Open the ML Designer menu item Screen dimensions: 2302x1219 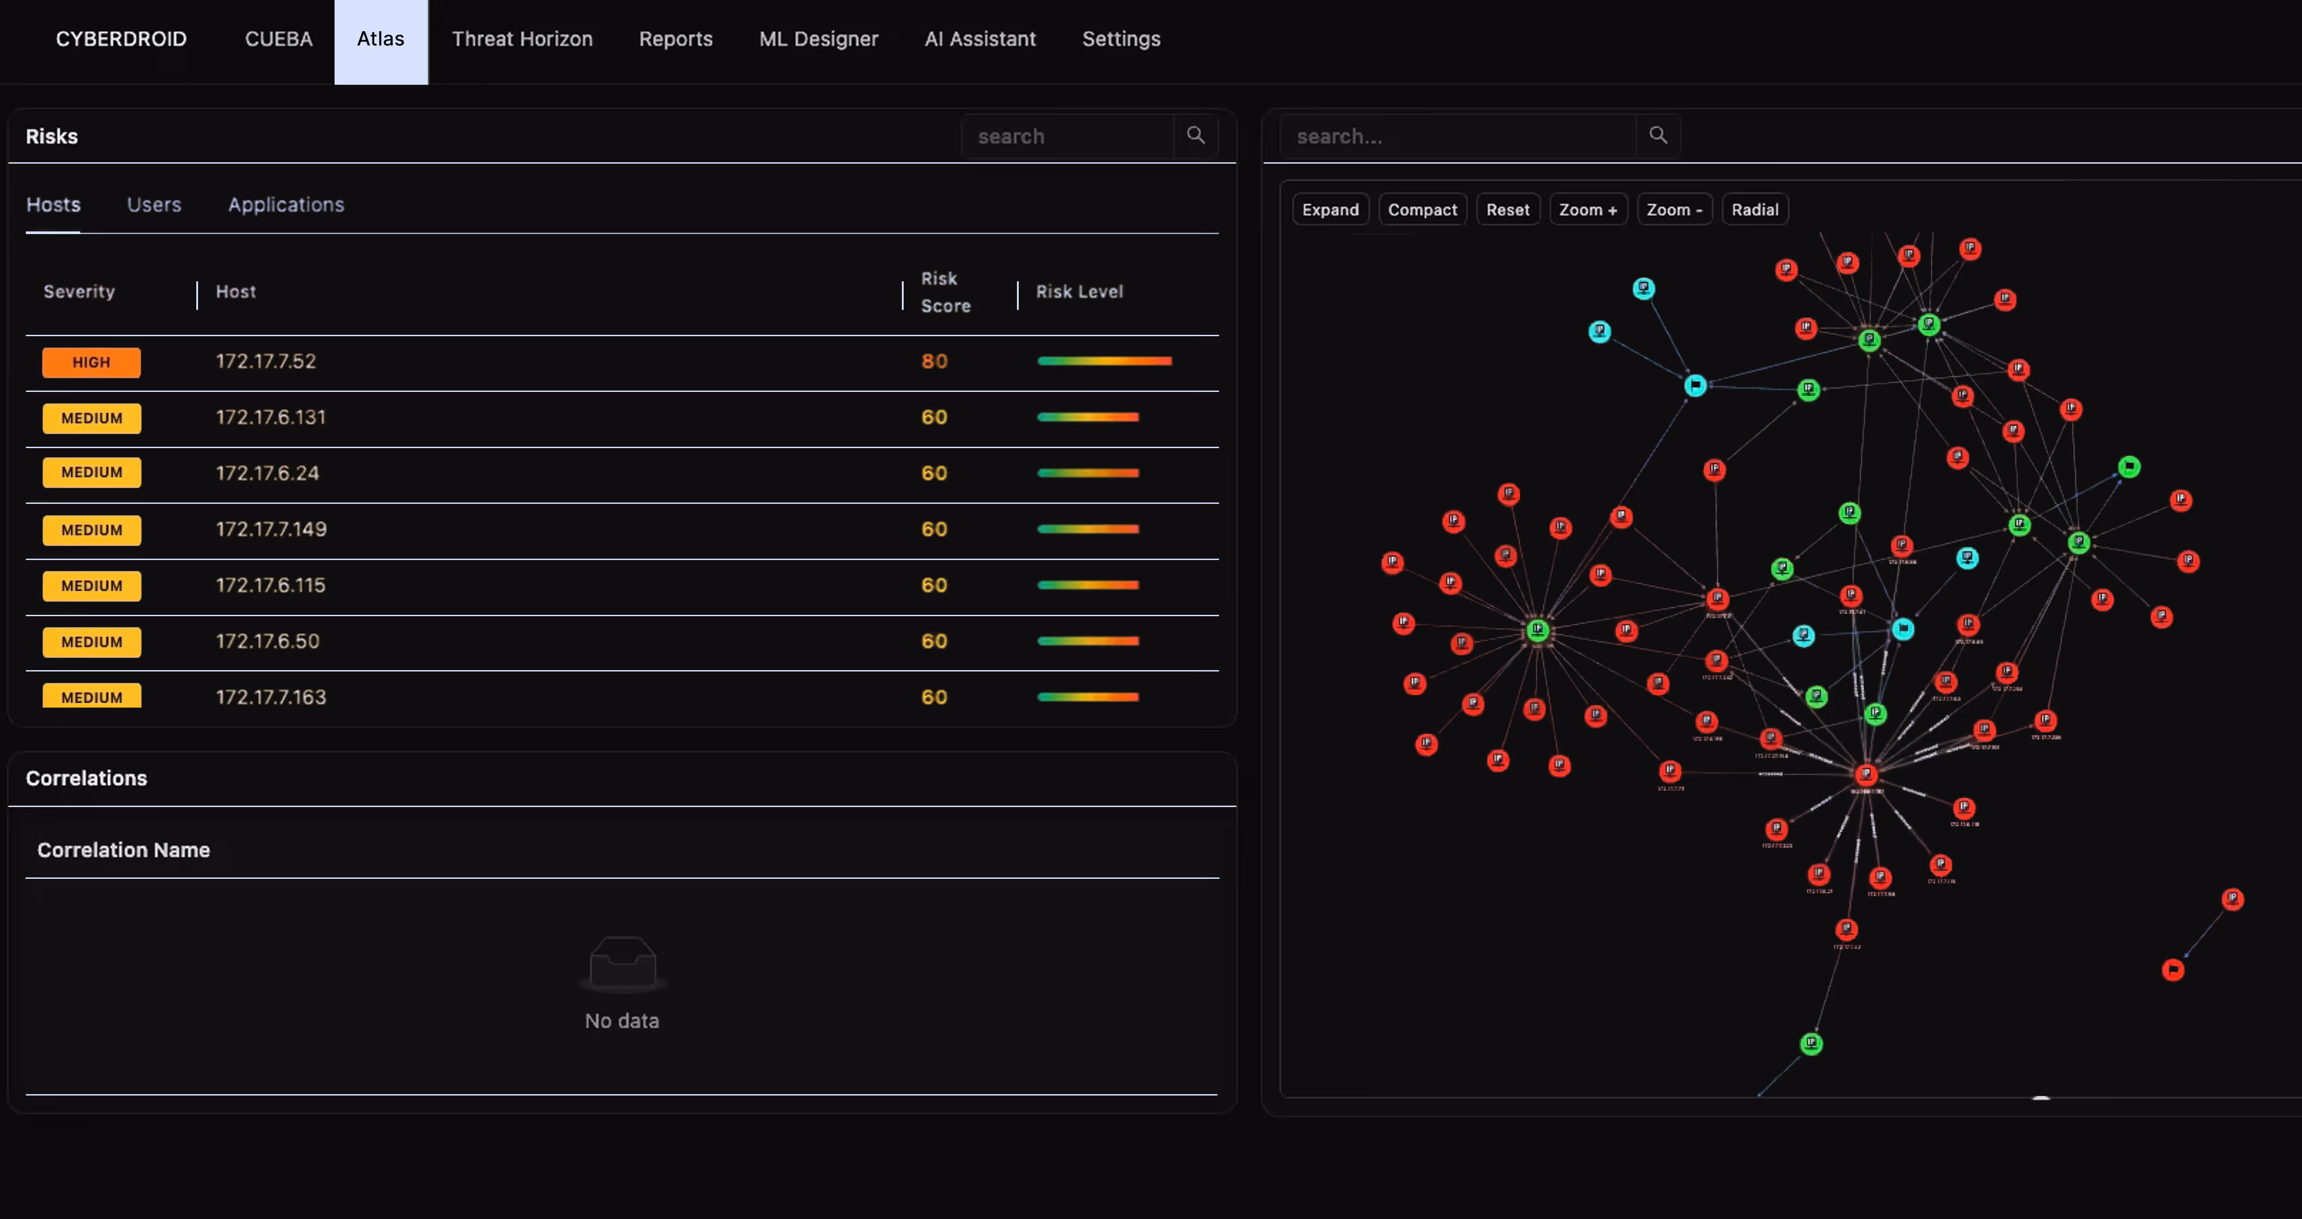tap(818, 39)
